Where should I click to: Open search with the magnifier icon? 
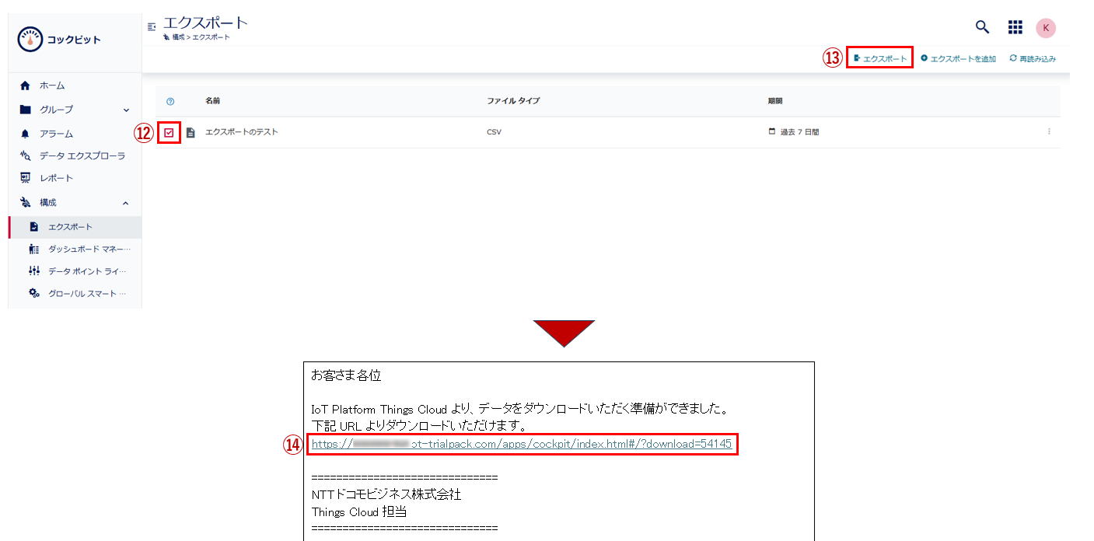point(981,26)
